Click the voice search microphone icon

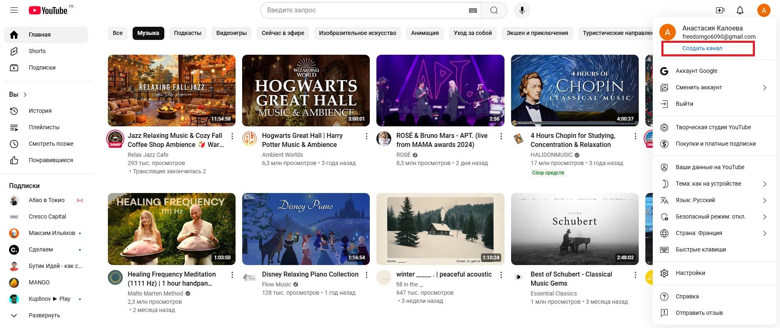[522, 10]
